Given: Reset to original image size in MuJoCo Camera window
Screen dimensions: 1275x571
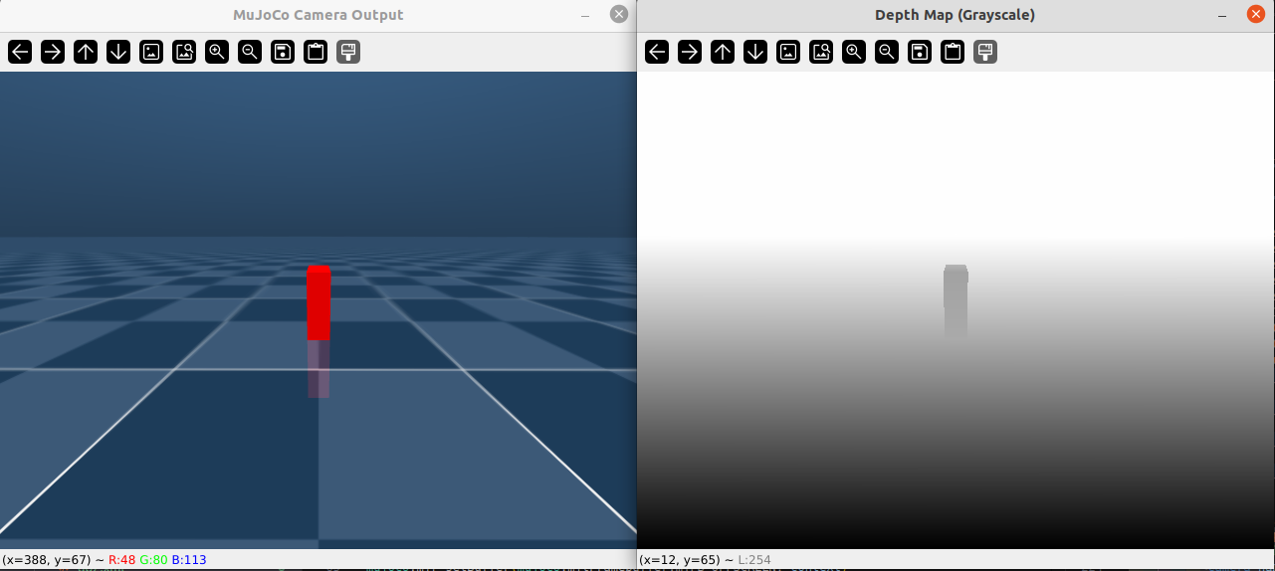Looking at the screenshot, I should (x=151, y=52).
